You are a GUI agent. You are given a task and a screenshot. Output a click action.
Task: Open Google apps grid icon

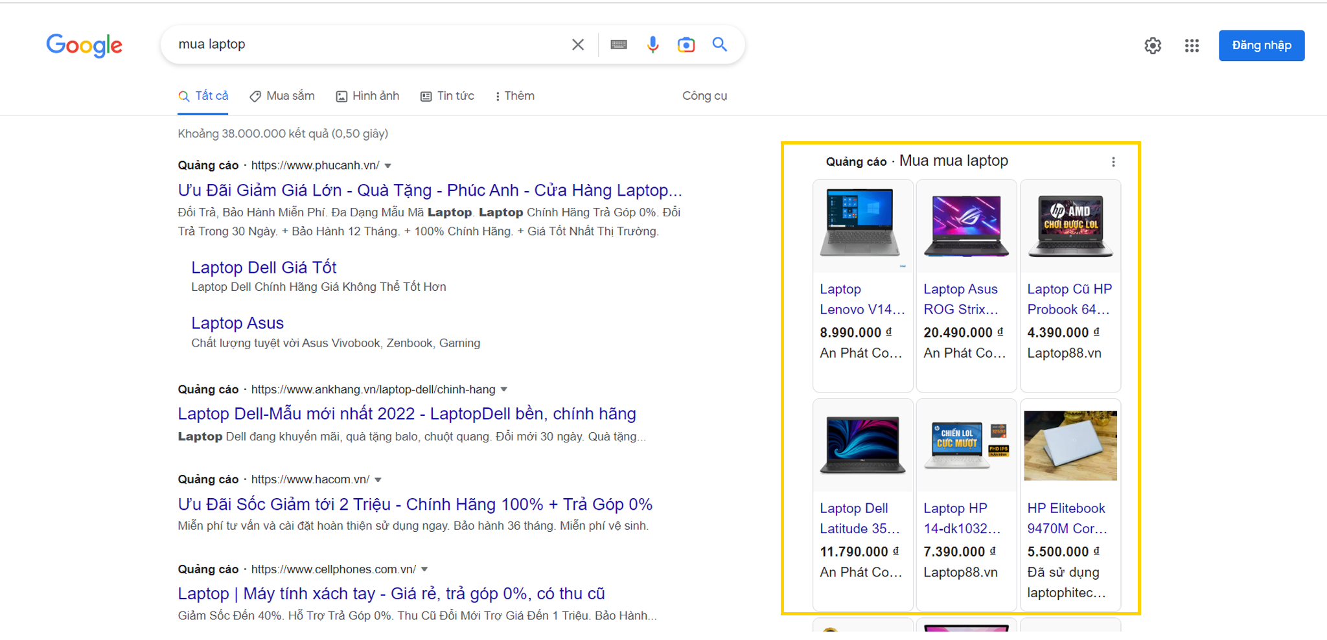point(1192,45)
